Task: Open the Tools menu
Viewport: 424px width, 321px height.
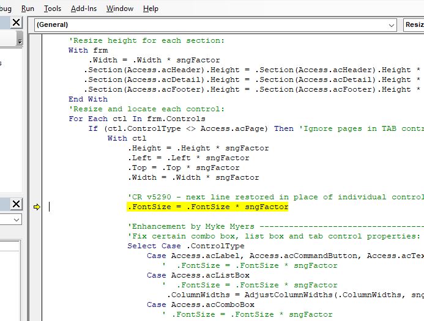Action: (53, 9)
